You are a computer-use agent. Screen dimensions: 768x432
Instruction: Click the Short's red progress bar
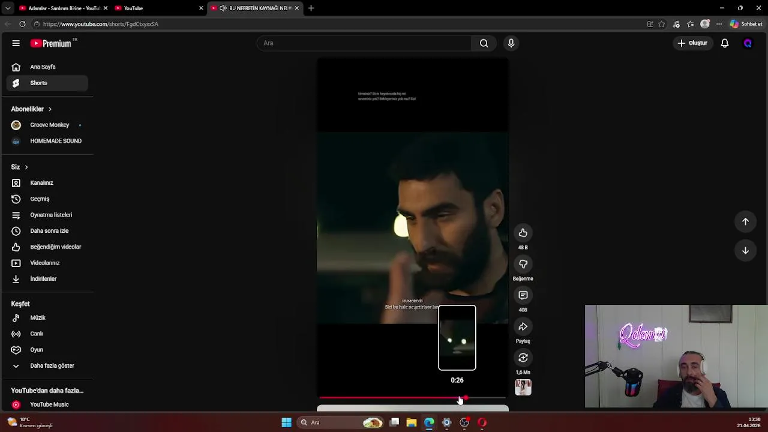tap(412, 398)
